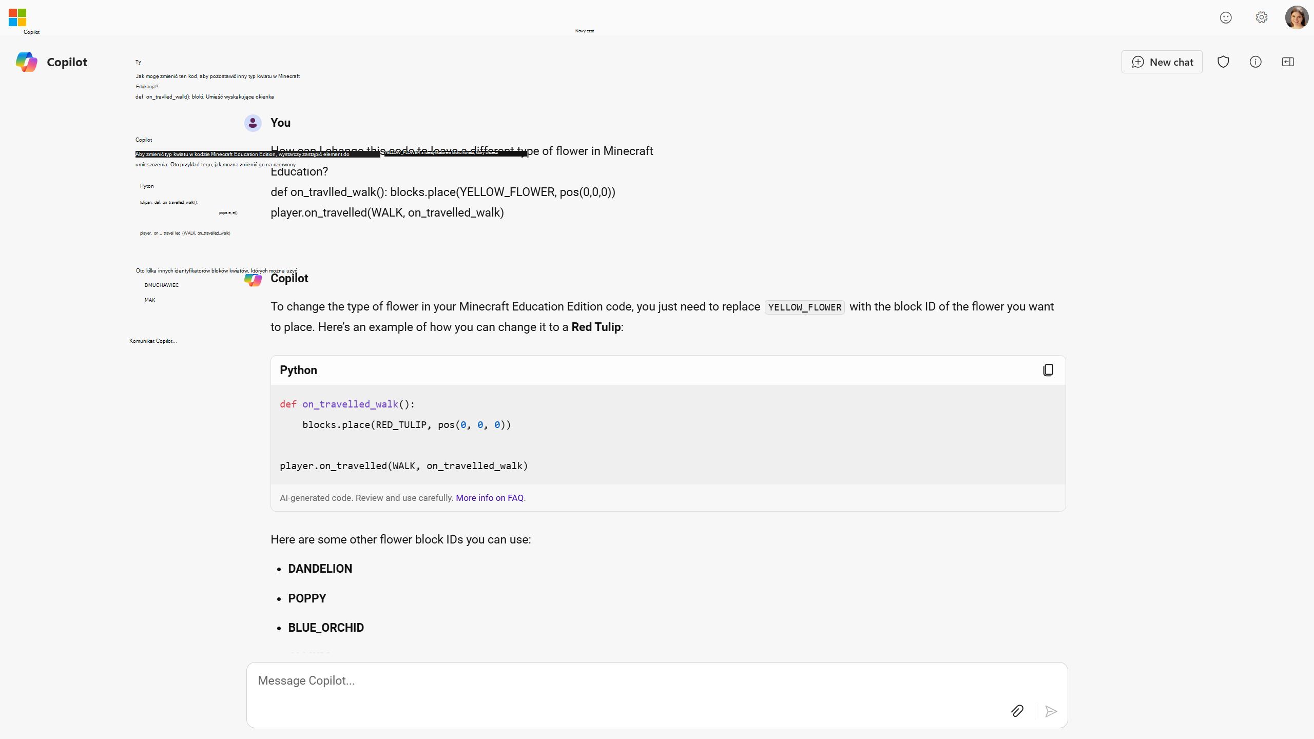This screenshot has width=1314, height=739.
Task: Collapse the side panel icon
Action: [1288, 62]
